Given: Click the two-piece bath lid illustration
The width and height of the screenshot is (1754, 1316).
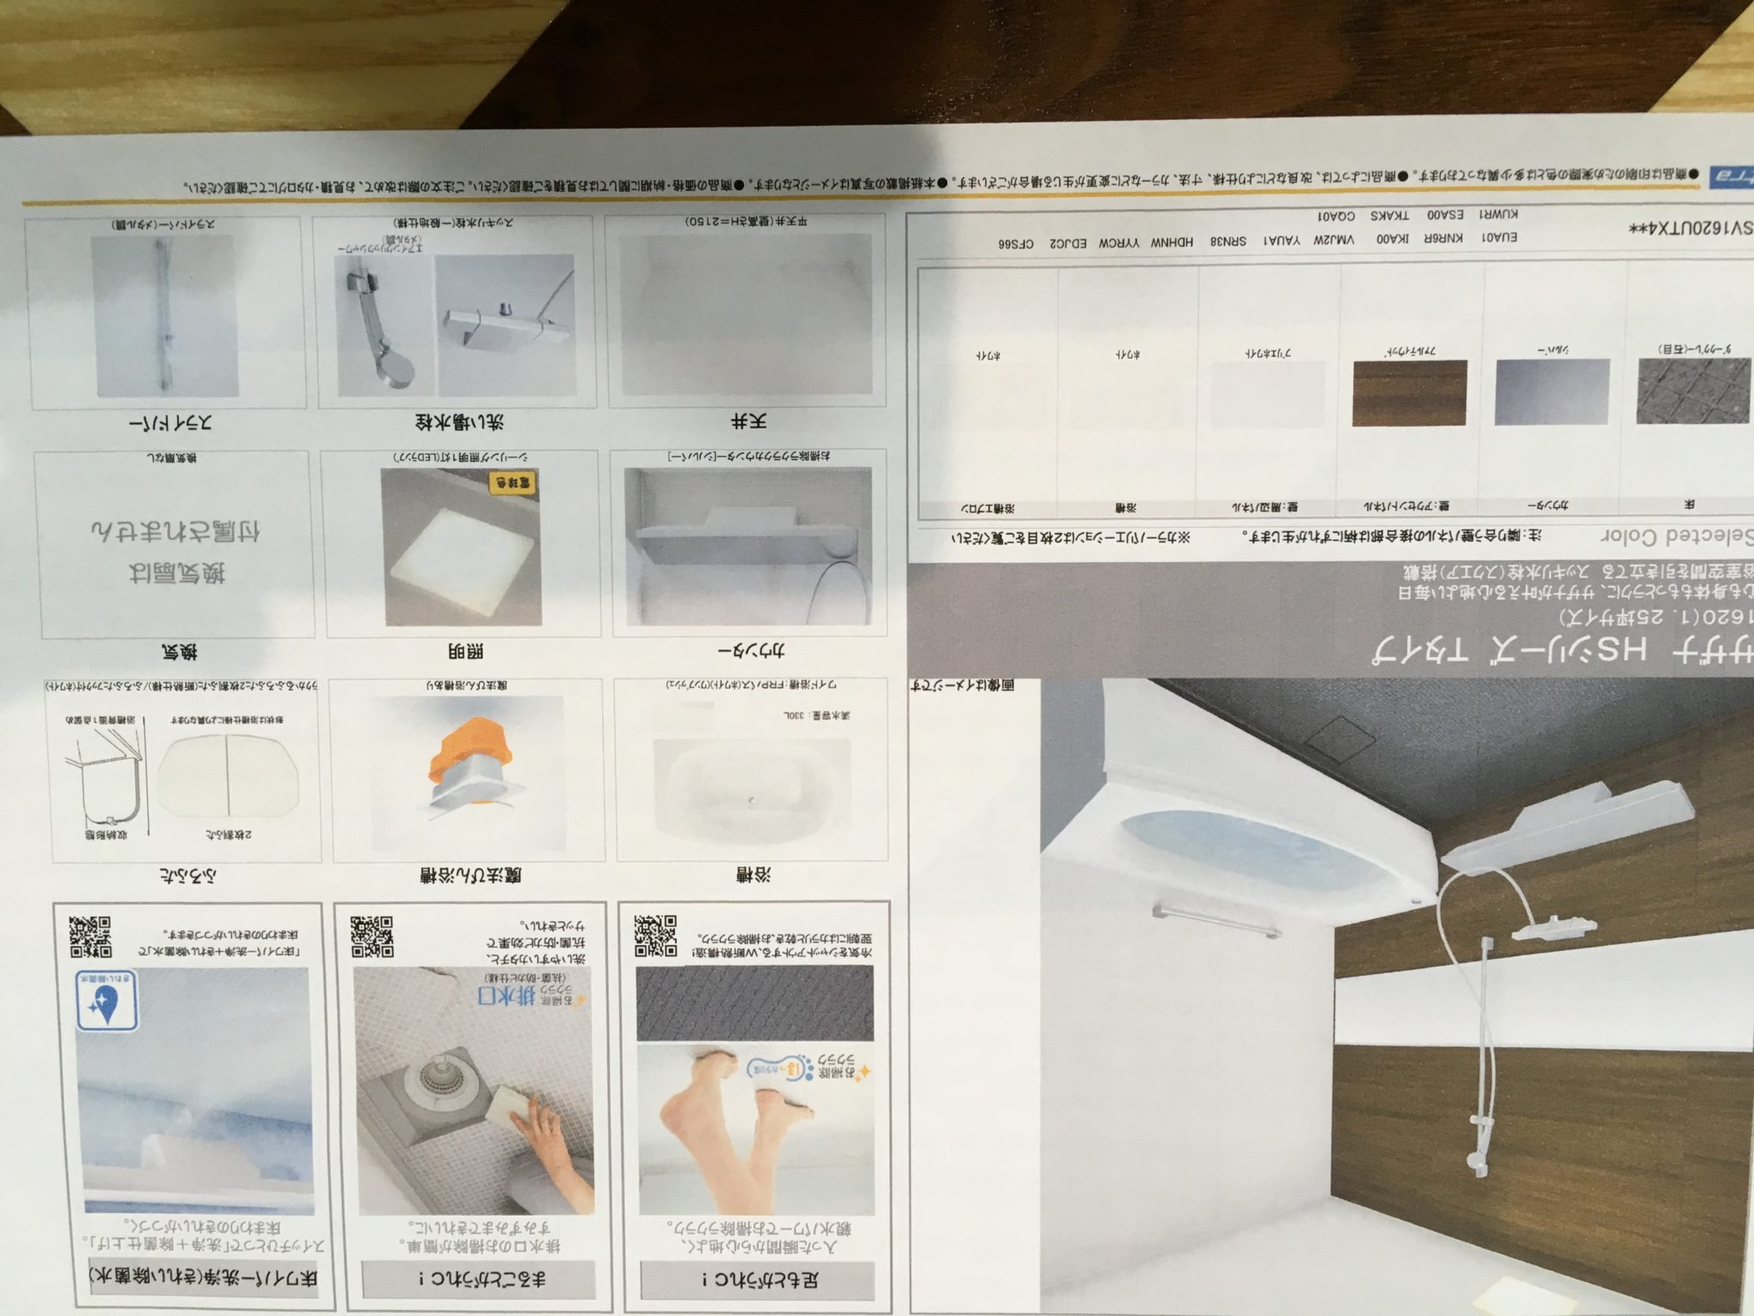Looking at the screenshot, I should tap(228, 774).
